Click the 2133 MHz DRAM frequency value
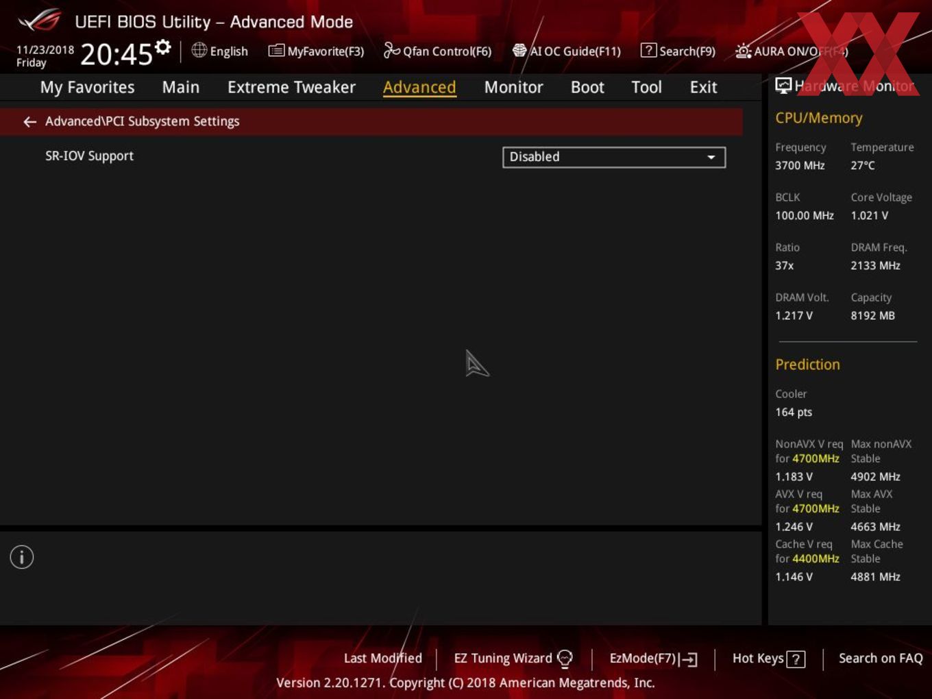Image resolution: width=932 pixels, height=699 pixels. [x=876, y=265]
